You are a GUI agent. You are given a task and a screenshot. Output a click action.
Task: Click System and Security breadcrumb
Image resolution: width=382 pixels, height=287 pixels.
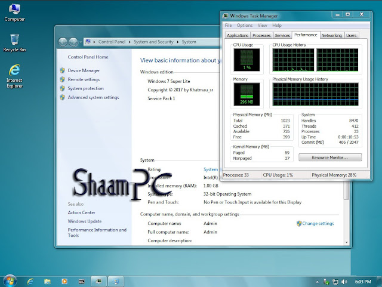click(x=153, y=42)
